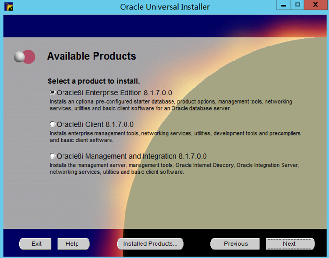329x258 pixels.
Task: Open Help for the installer
Action: (74, 244)
